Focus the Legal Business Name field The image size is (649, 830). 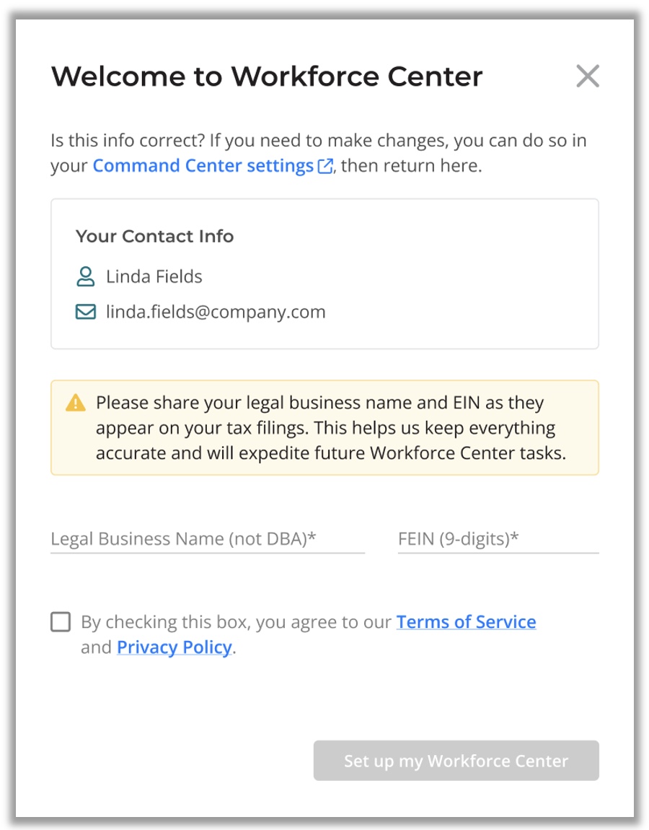207,539
